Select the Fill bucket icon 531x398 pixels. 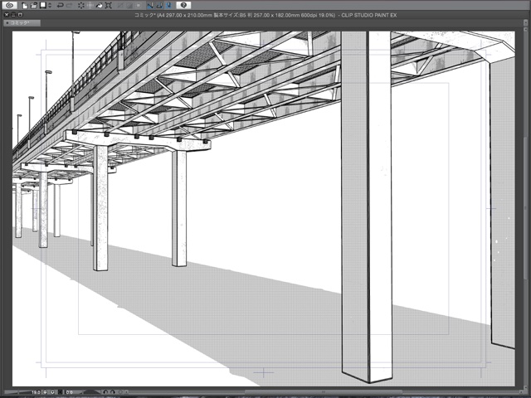(100, 6)
